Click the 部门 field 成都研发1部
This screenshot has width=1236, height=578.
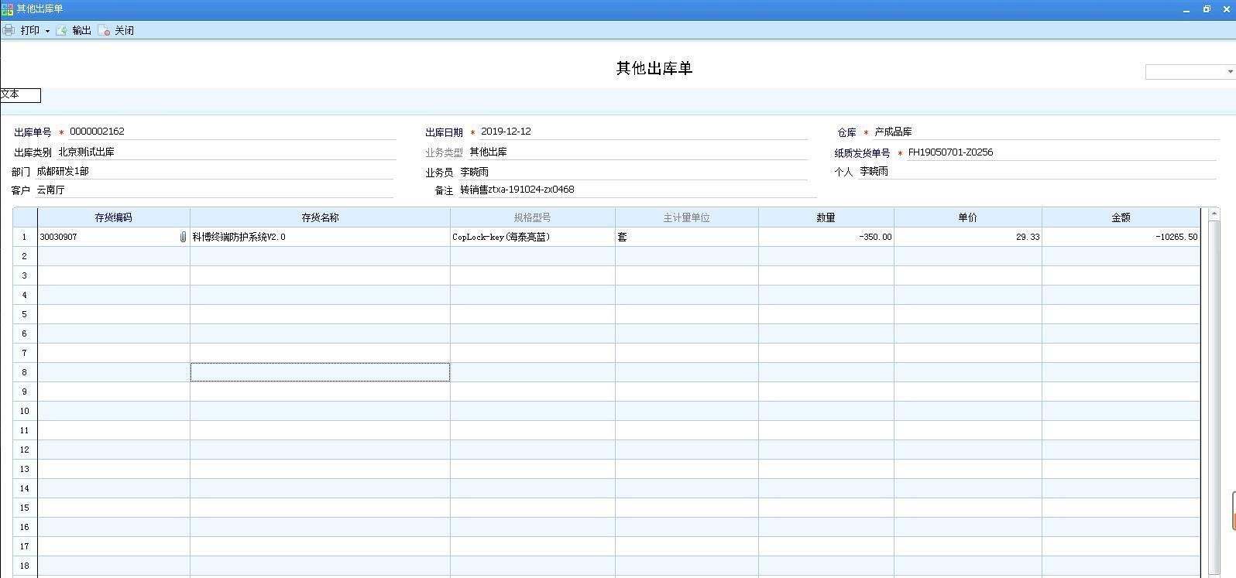(215, 172)
